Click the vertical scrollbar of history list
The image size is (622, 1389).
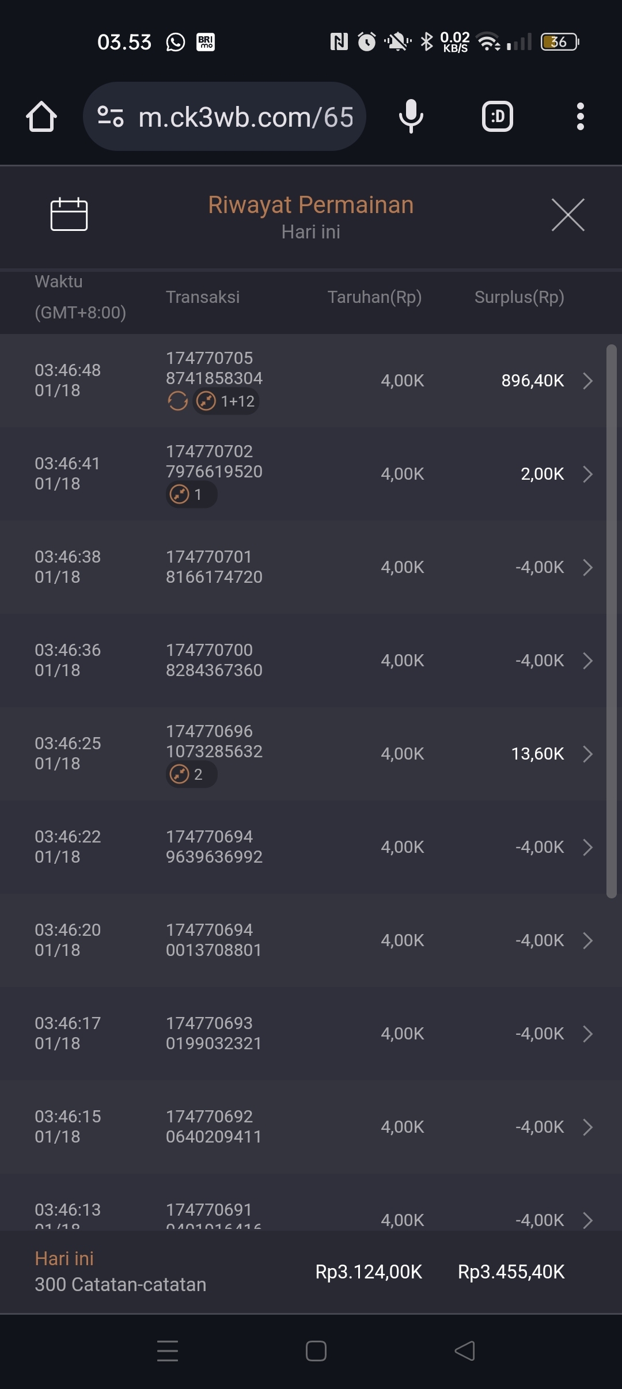[611, 621]
